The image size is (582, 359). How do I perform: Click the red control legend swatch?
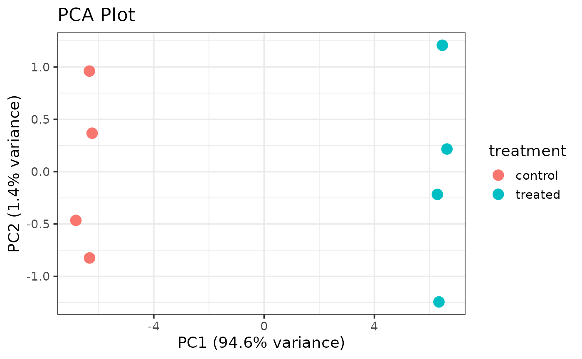tap(498, 175)
